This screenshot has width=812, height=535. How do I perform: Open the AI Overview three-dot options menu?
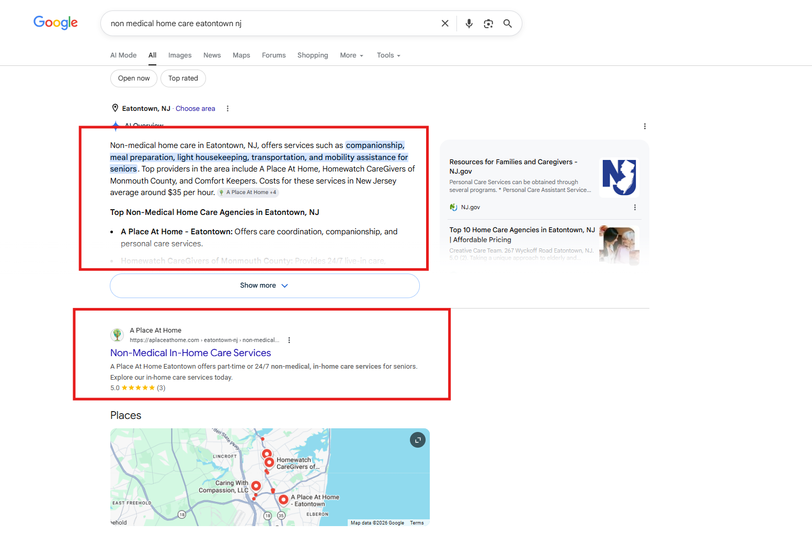point(645,126)
